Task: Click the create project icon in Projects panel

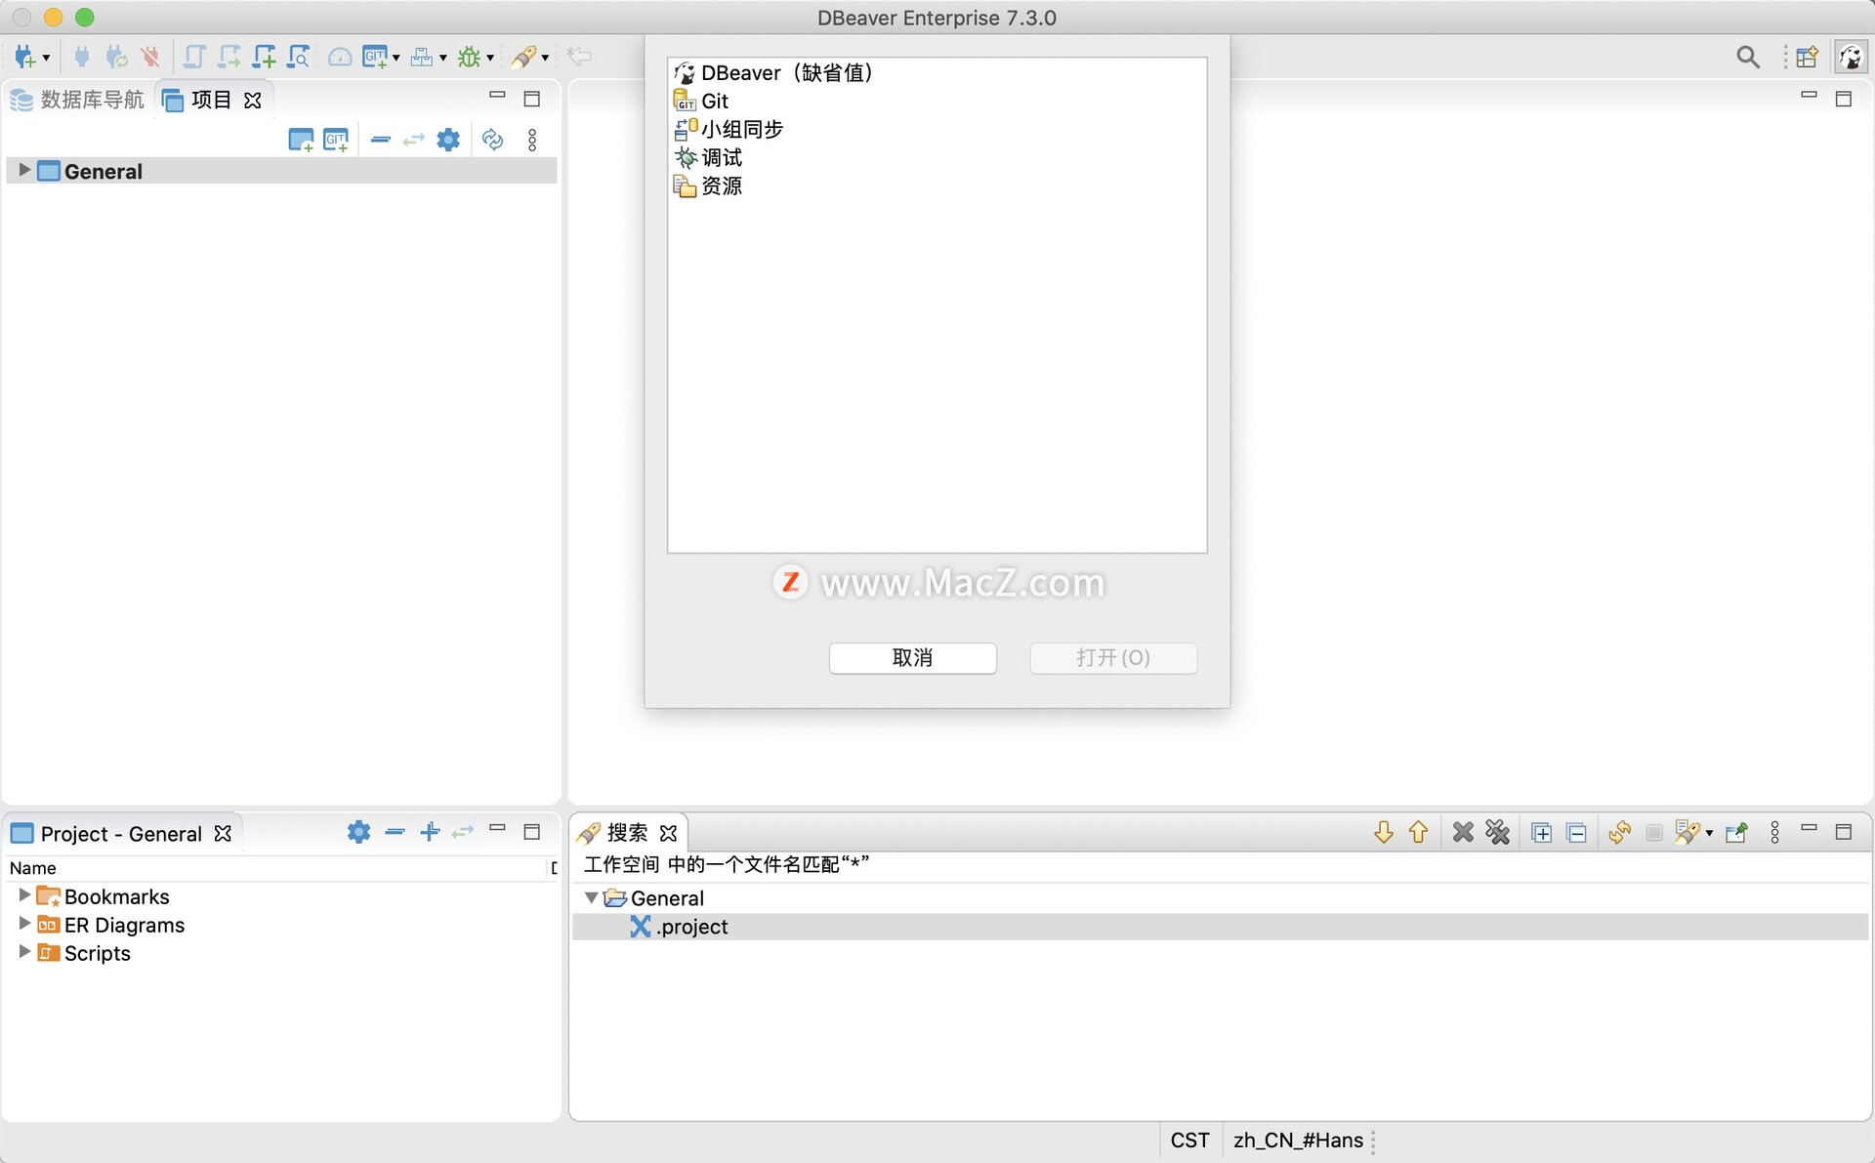Action: coord(301,140)
